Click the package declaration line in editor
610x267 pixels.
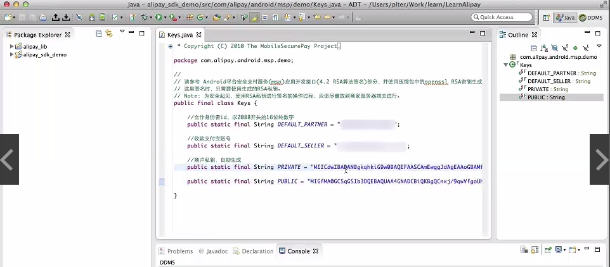pyautogui.click(x=233, y=61)
